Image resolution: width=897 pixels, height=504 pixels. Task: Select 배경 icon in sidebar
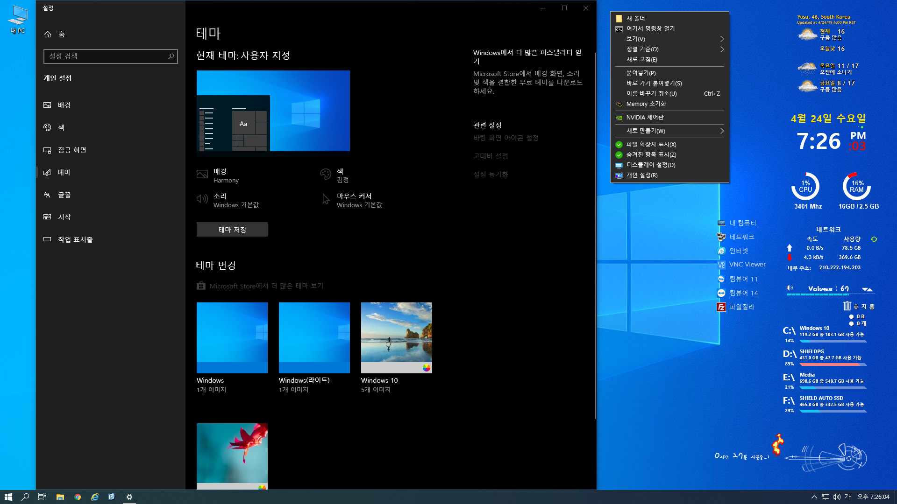(47, 105)
